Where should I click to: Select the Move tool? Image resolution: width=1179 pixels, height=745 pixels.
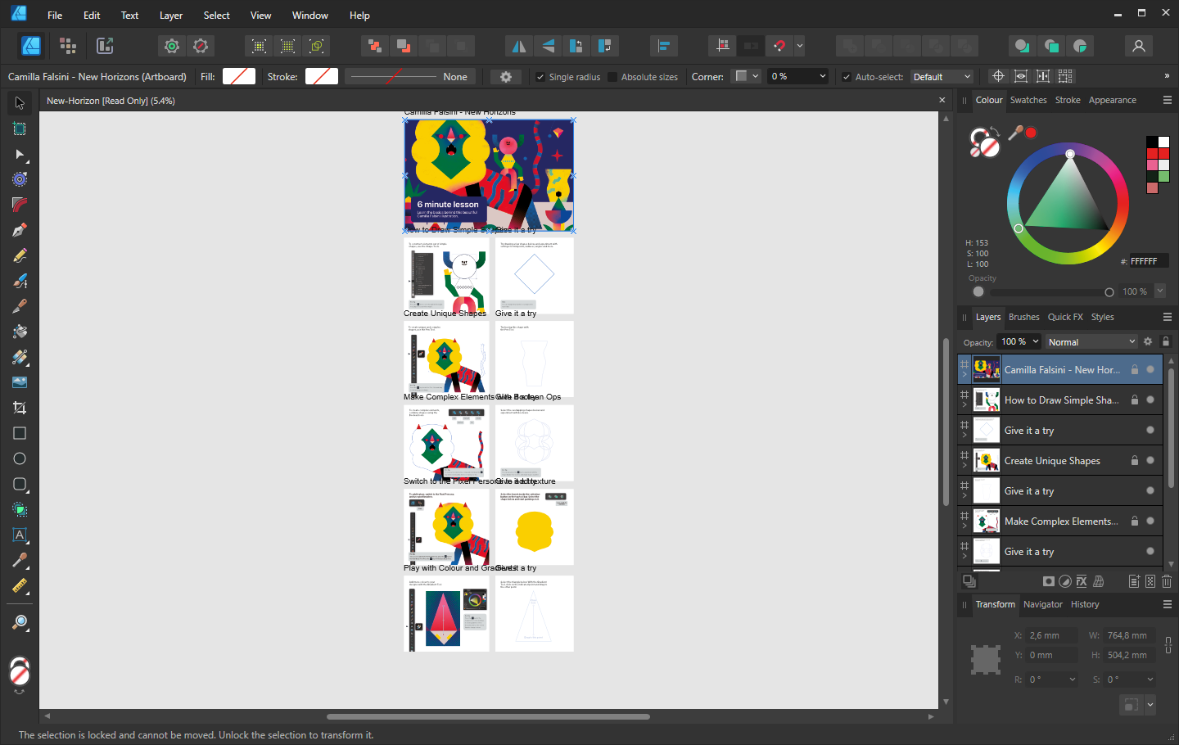coord(20,103)
